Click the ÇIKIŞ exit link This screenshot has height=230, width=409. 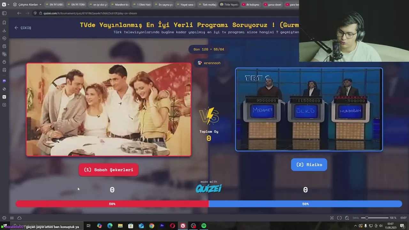[23, 28]
